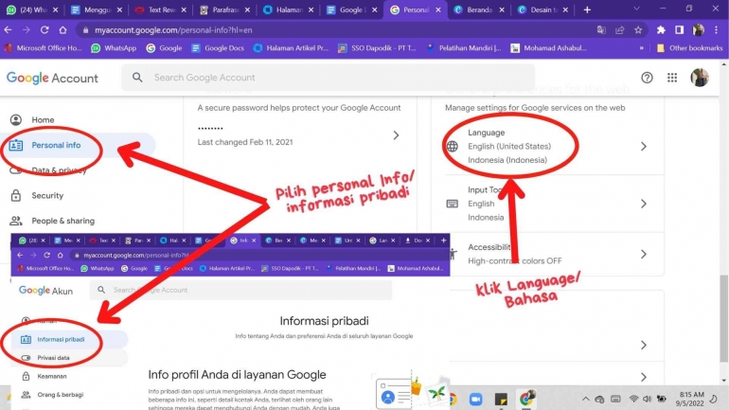Click 'Last changed Feb 11, 2021' text

click(245, 142)
